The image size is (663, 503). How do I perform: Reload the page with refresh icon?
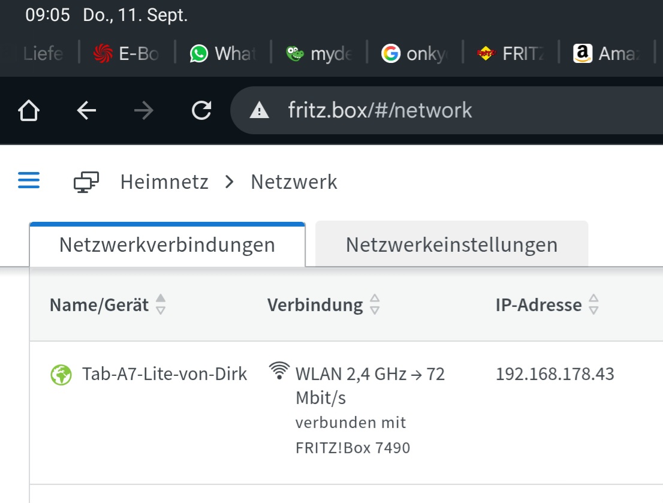point(201,110)
